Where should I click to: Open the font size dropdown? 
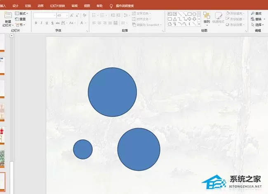pyautogui.click(x=67, y=15)
